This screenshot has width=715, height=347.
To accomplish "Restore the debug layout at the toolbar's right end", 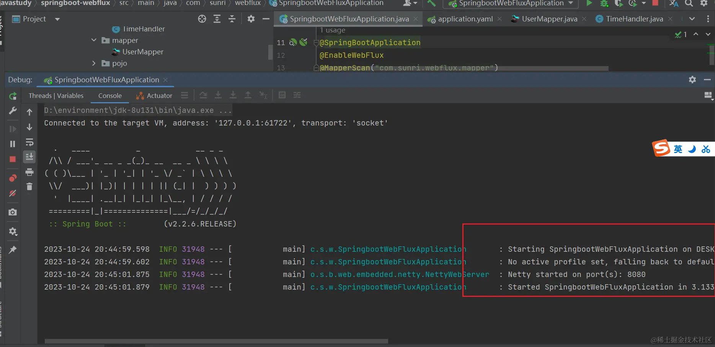I will tap(708, 96).
